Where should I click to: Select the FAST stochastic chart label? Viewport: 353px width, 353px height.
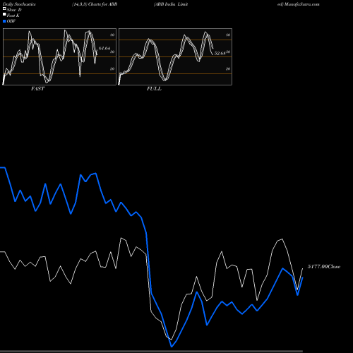37,89
